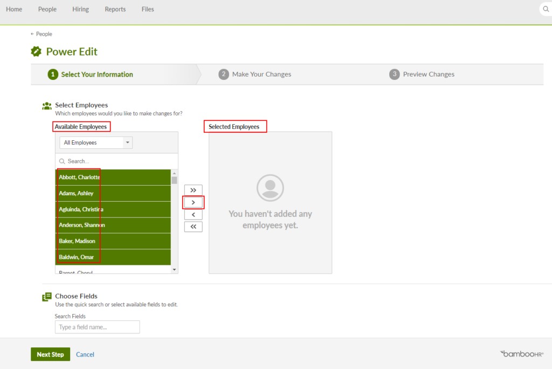Click the step 1 numbered circle
The width and height of the screenshot is (552, 369).
(x=52, y=74)
